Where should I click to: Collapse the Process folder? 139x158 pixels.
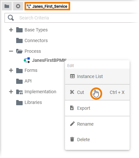pos(11,51)
